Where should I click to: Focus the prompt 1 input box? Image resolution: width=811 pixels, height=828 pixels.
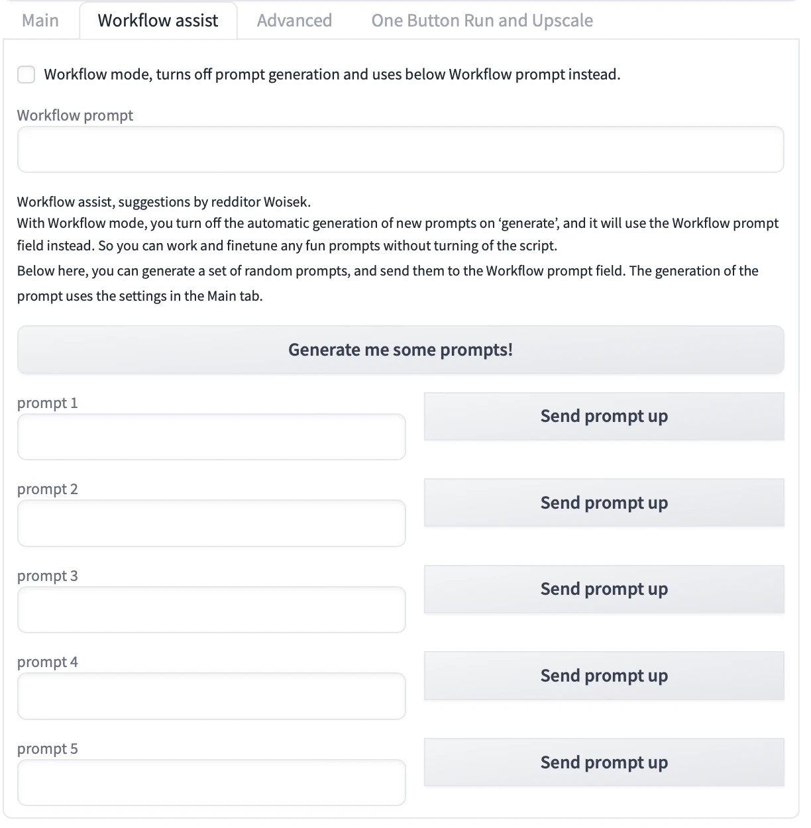211,437
